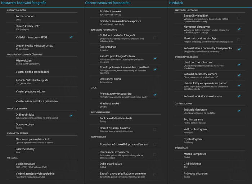Turn off "Přehrát zvuky fotoaparátu" checkbox
Image resolution: width=252 pixels, height=184 pixels.
(x=155, y=95)
